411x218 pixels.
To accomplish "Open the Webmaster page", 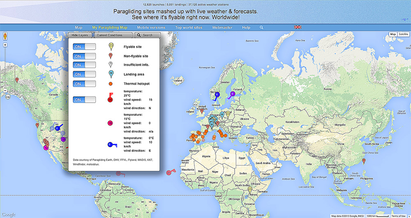I will click(222, 27).
